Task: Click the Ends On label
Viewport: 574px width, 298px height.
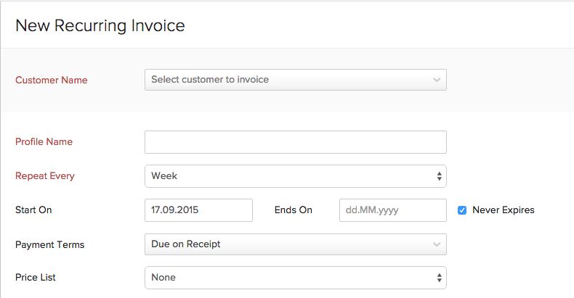Action: pyautogui.click(x=293, y=210)
